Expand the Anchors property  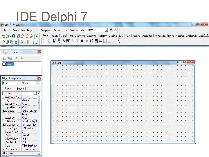tap(3, 111)
